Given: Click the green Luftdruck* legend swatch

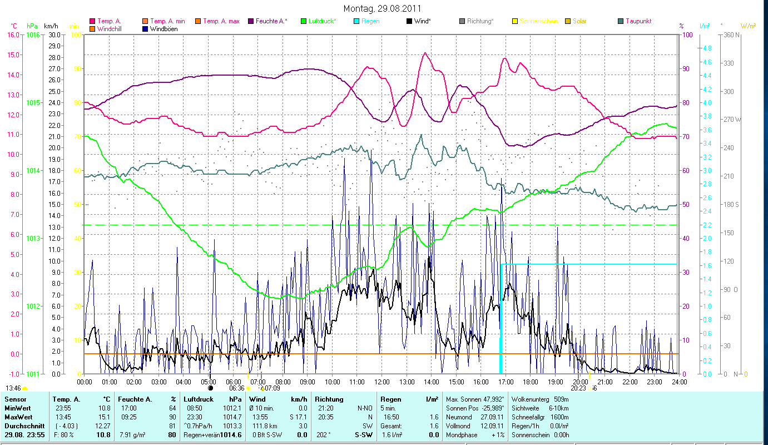Looking at the screenshot, I should click(x=303, y=21).
